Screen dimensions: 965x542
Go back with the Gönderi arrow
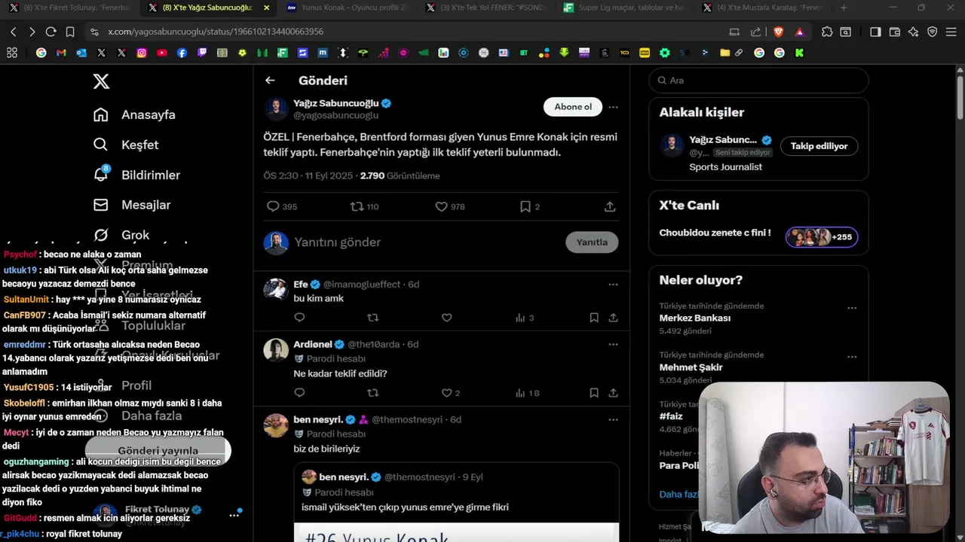tap(270, 81)
